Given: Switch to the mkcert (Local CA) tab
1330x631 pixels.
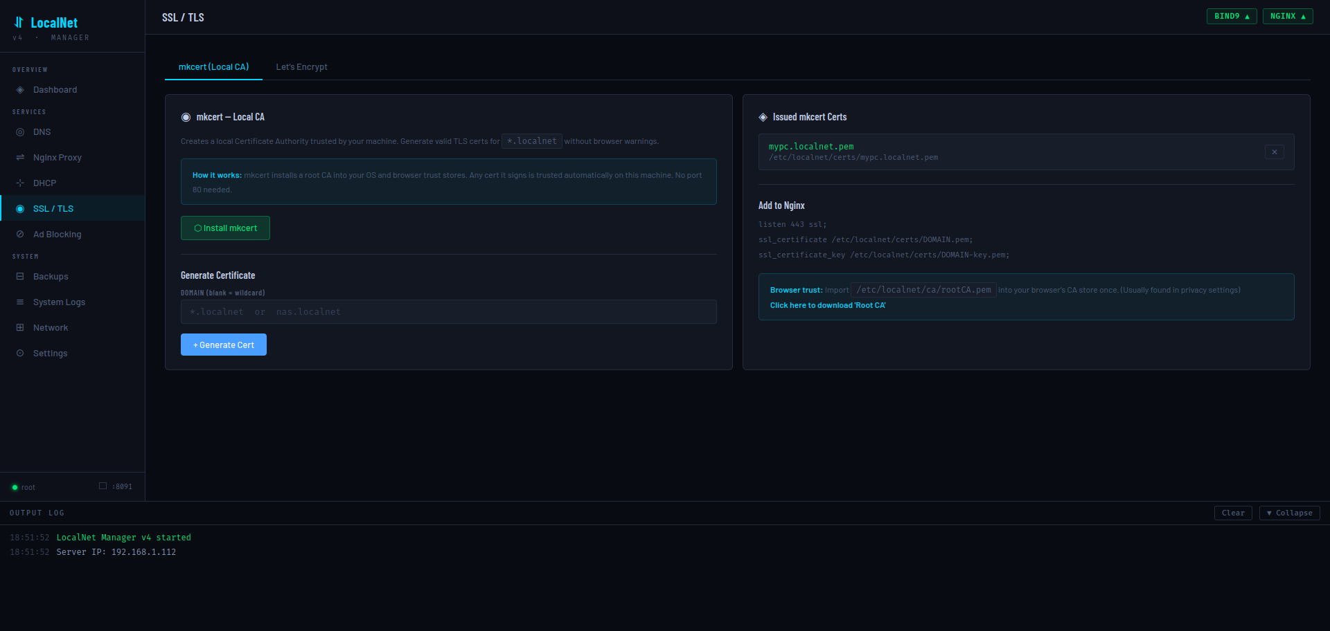Looking at the screenshot, I should point(213,67).
